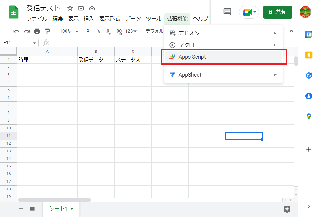
Task: Expand the 123 number format dropdown
Action: tap(131, 31)
